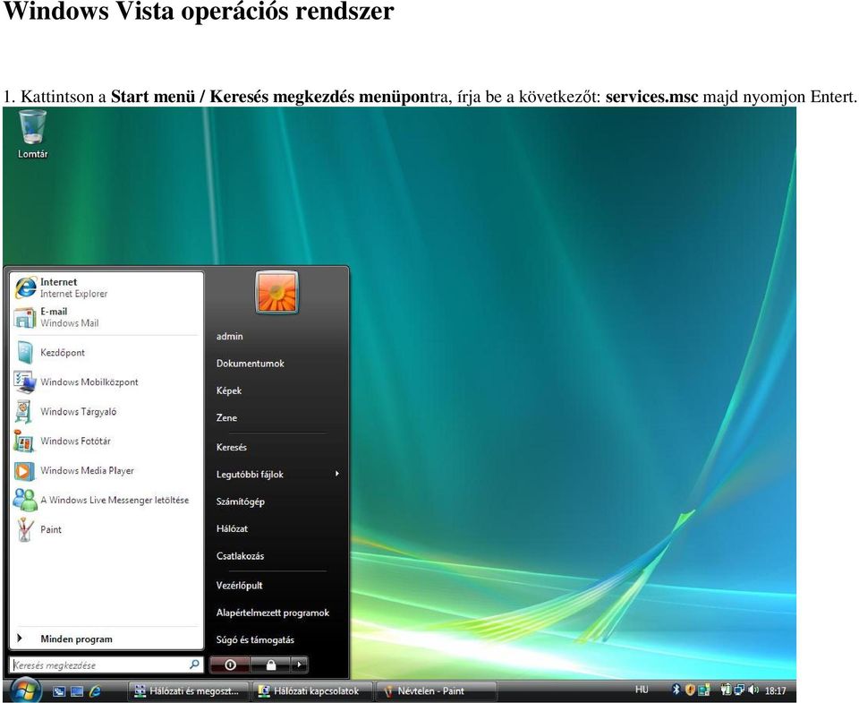The height and width of the screenshot is (703, 859).
Task: Click the network connection tray icon
Action: click(740, 690)
